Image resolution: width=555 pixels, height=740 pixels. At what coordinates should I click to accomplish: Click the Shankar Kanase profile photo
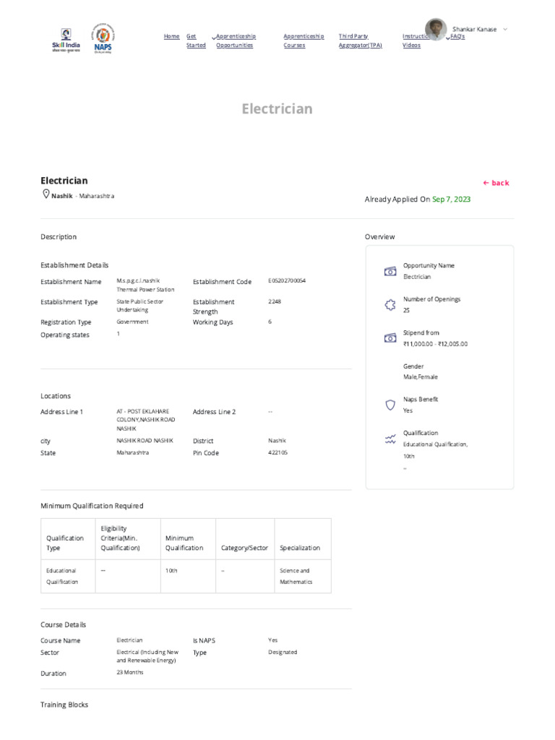pos(436,29)
